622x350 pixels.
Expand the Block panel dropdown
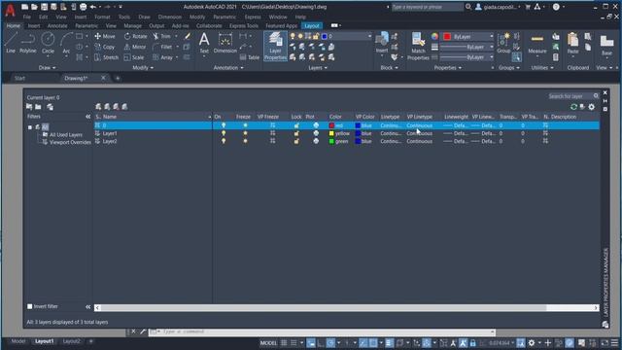389,68
